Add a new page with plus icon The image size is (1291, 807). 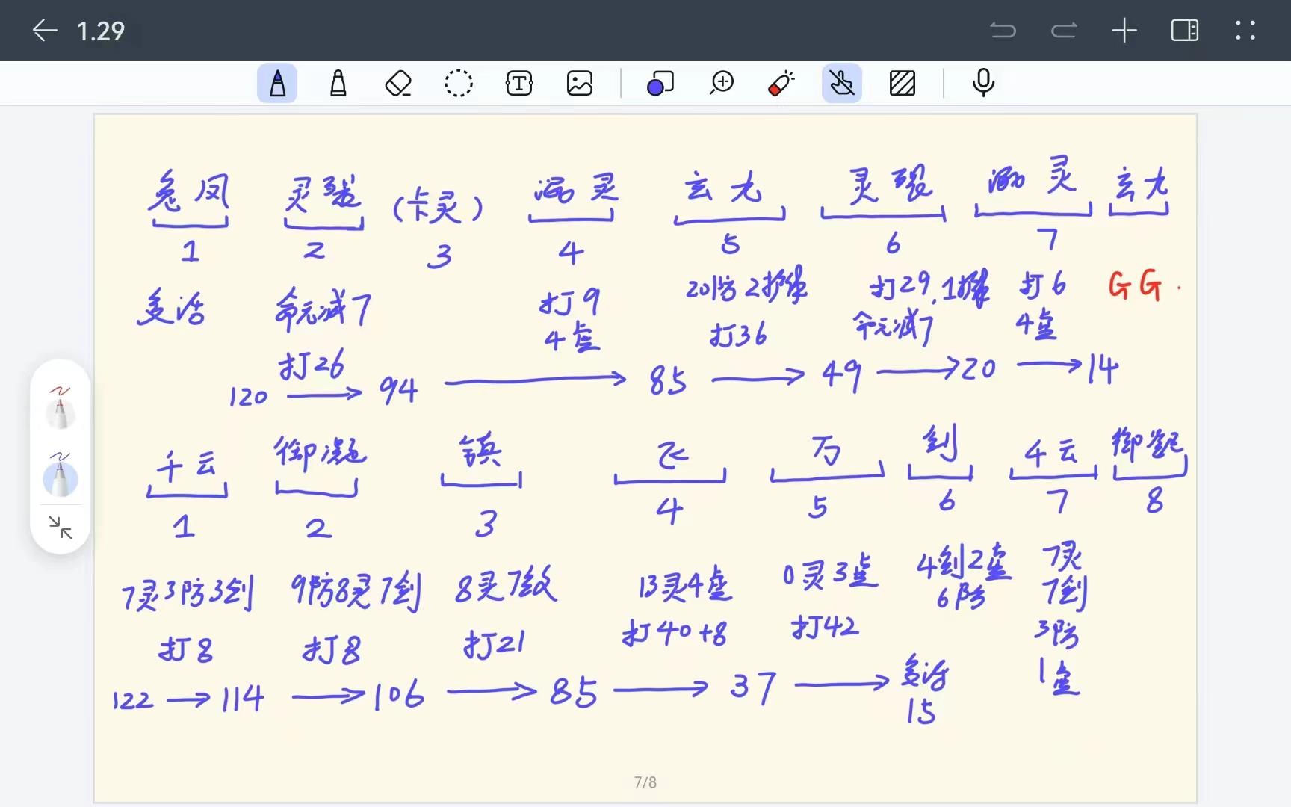[x=1124, y=31]
